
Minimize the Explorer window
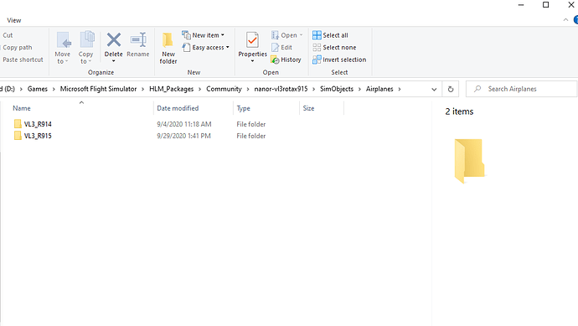pos(521,5)
